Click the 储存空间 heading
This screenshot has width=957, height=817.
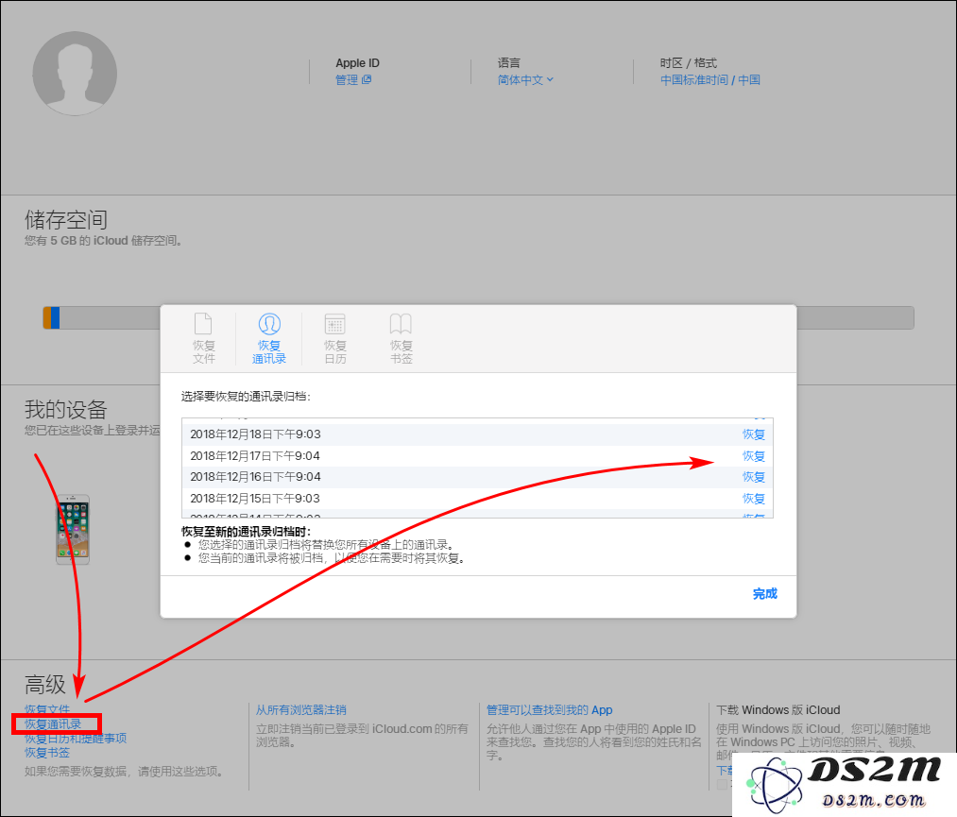[66, 220]
